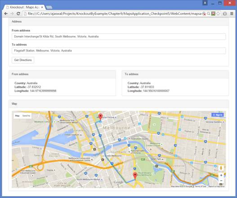Click the From address latitude value -37.832512
237x198 pixels.
point(34,87)
